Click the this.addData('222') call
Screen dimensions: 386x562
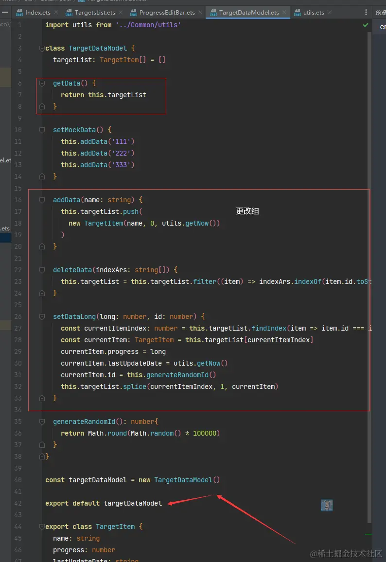[98, 154]
